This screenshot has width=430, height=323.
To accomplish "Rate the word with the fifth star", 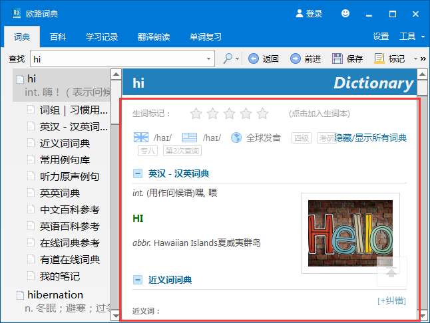I will 263,114.
